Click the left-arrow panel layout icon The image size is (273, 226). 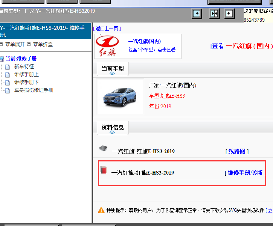click(229, 14)
